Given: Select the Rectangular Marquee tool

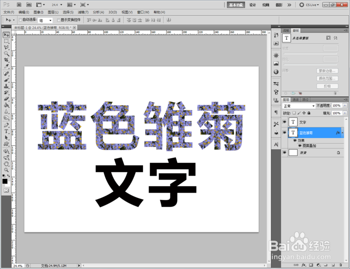Looking at the screenshot, I should pyautogui.click(x=6, y=41).
